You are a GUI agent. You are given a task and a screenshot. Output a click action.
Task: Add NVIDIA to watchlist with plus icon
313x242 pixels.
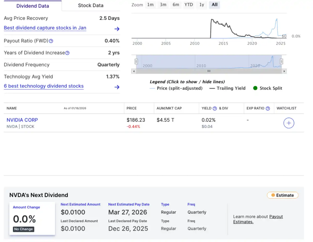(x=289, y=123)
